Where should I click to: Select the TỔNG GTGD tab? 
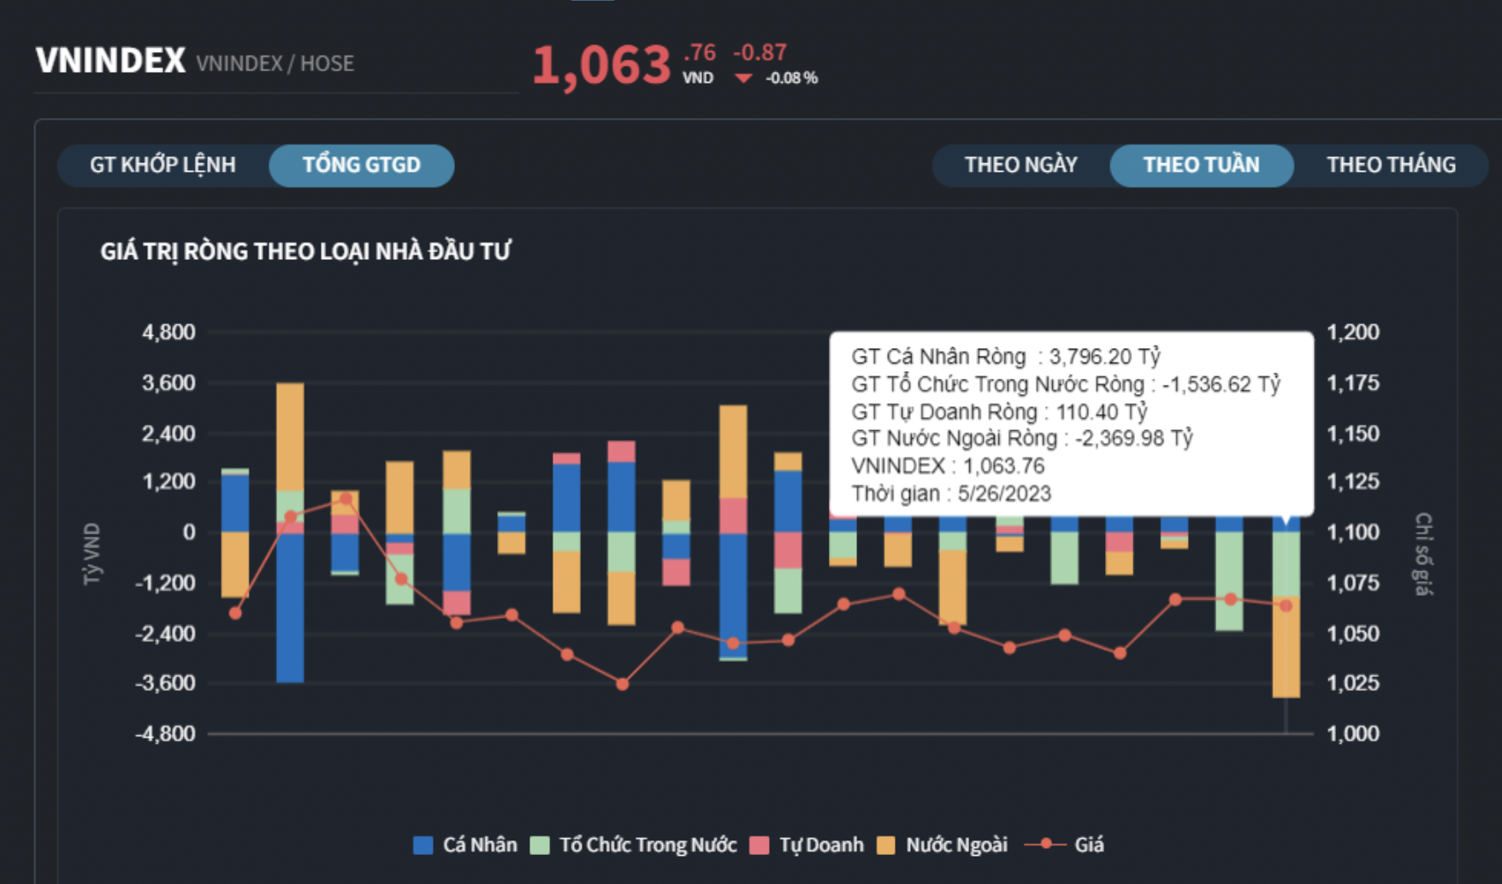(361, 165)
